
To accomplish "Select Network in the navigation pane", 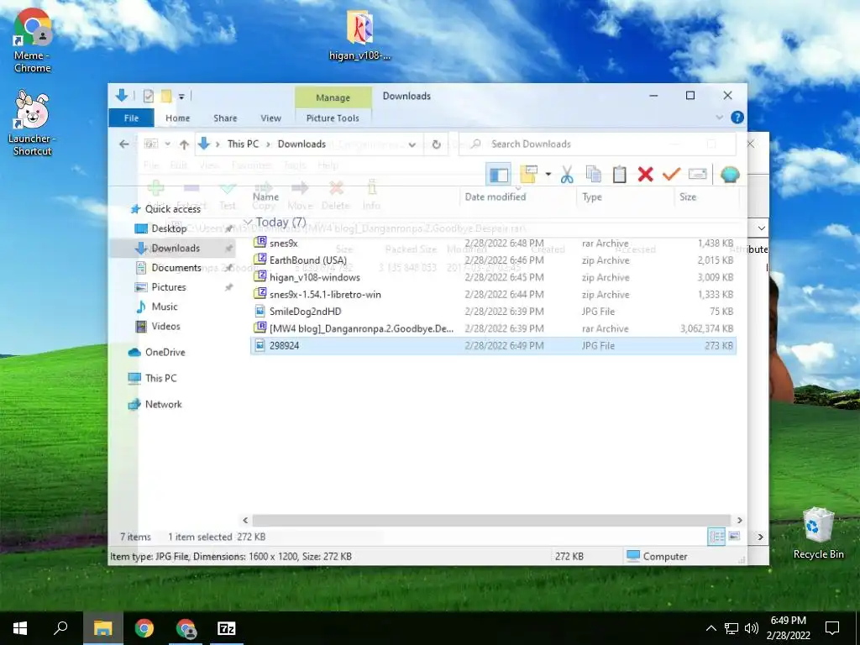I will [163, 404].
